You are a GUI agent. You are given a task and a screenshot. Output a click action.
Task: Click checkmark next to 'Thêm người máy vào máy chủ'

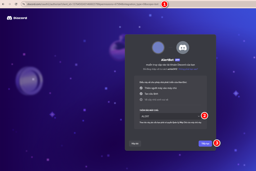click(141, 88)
